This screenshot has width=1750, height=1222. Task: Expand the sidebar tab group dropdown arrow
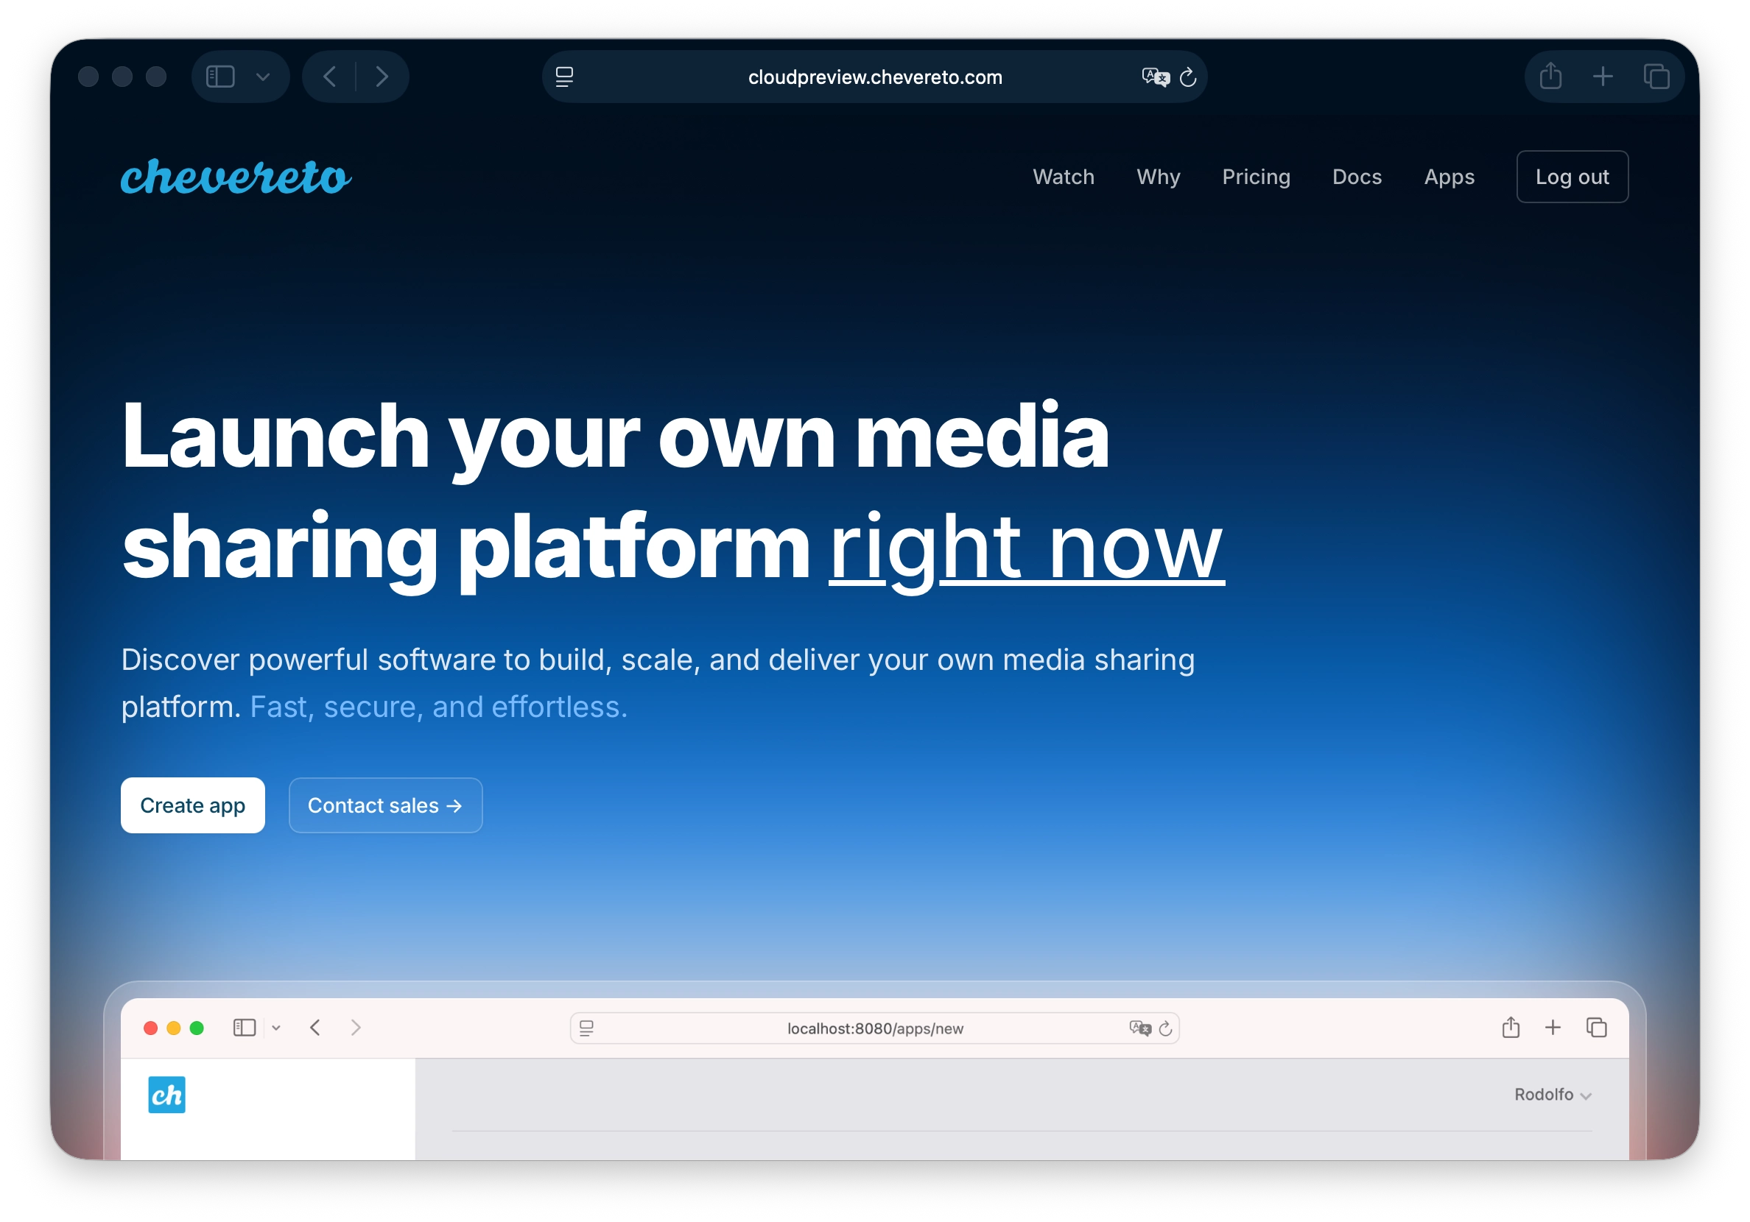pos(263,77)
